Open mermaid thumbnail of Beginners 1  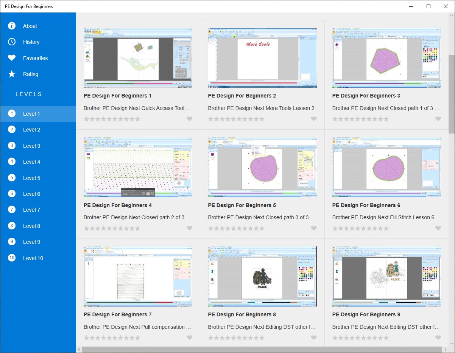(138, 57)
